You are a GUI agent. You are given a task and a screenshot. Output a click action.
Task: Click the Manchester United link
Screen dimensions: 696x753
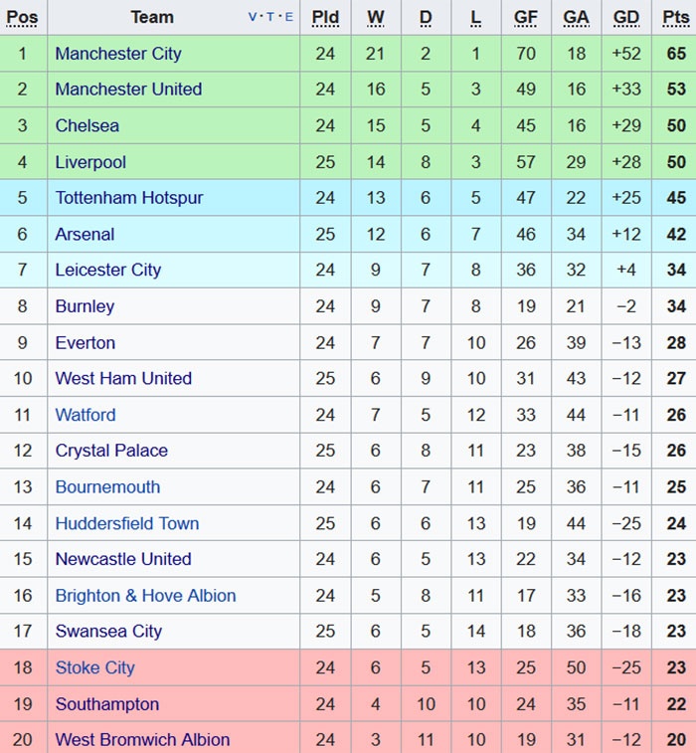click(x=128, y=90)
